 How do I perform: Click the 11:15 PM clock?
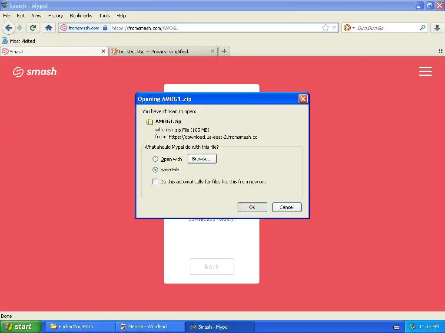tap(429, 327)
